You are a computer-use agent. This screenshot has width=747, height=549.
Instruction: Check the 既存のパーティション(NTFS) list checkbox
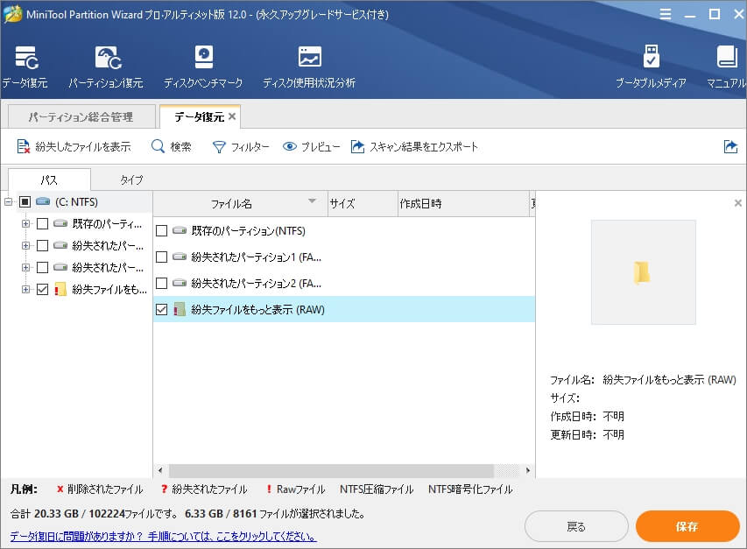[x=161, y=231]
